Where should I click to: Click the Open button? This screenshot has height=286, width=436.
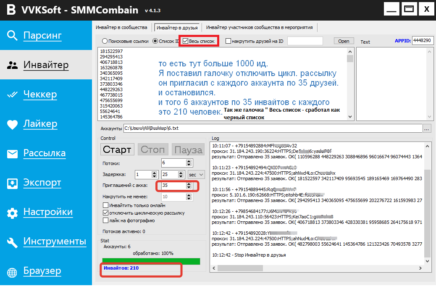pos(344,41)
